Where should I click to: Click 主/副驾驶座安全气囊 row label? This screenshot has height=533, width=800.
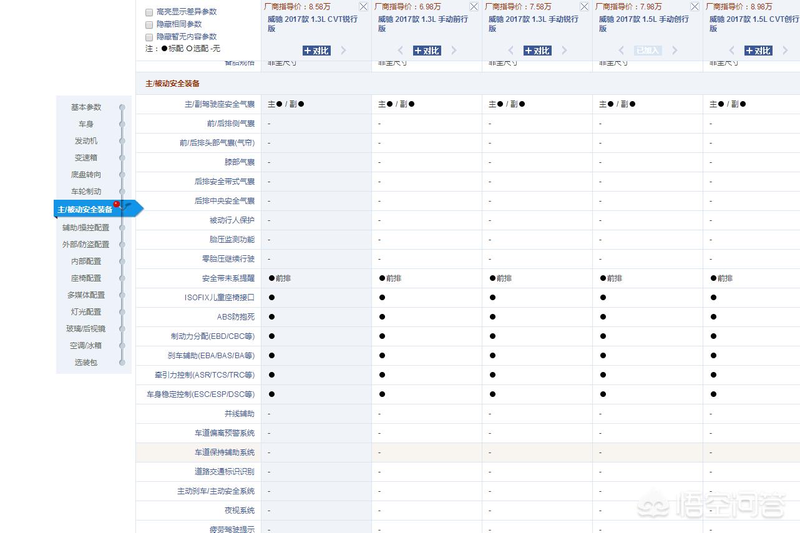click(220, 104)
